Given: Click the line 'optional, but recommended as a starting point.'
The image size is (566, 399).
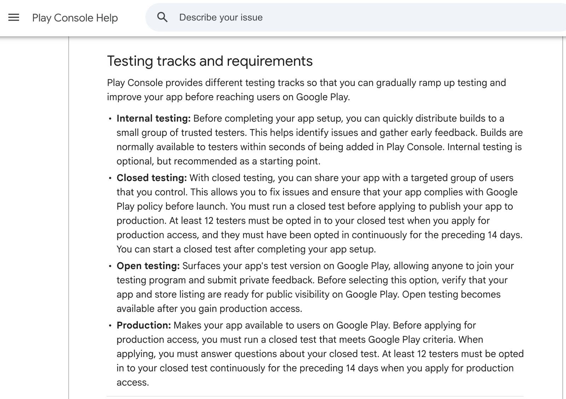Looking at the screenshot, I should (218, 161).
